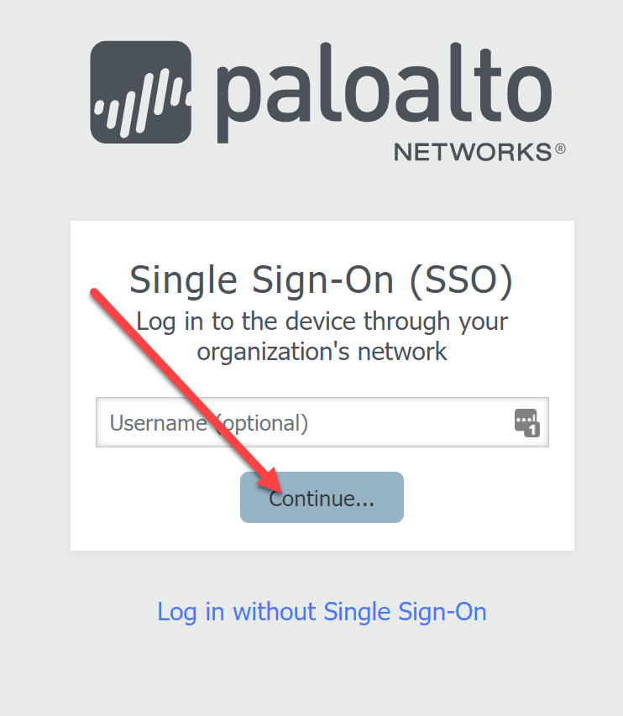
Task: Click the "(SSO)" abbreviation in the heading
Action: pyautogui.click(x=461, y=280)
